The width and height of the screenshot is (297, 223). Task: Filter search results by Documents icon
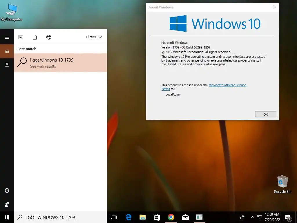pyautogui.click(x=35, y=37)
